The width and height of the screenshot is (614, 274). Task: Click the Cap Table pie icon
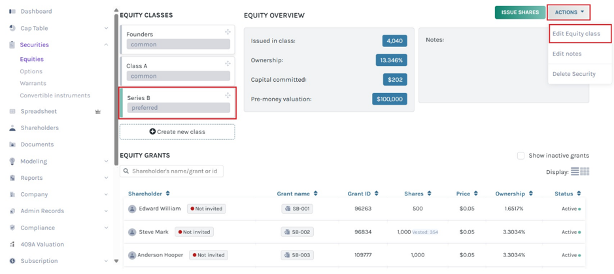(x=12, y=28)
